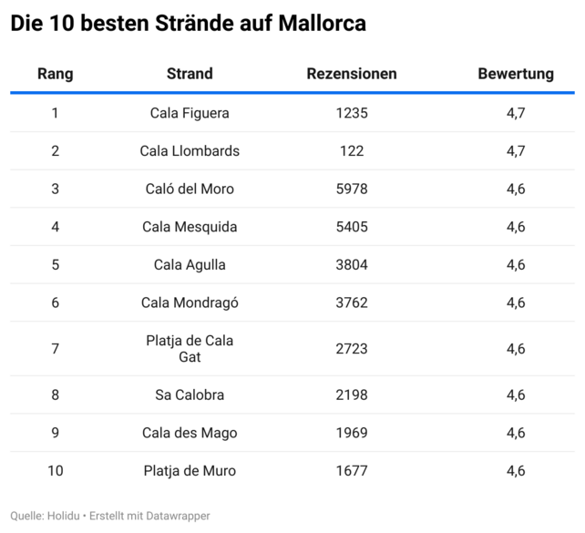Select the Cala Mesquida cell
This screenshot has height=533, width=585.
pyautogui.click(x=190, y=227)
